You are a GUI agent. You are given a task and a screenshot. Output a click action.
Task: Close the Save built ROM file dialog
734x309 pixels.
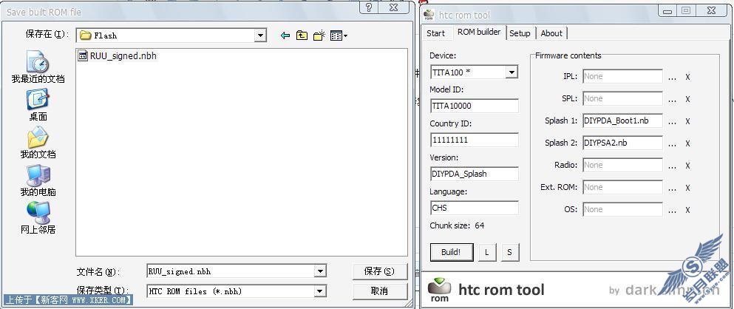[x=394, y=8]
